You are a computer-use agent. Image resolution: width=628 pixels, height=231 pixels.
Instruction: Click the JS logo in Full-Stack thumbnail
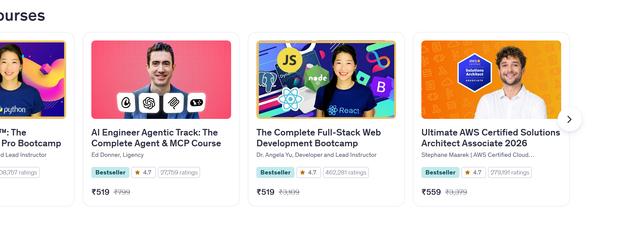coord(289,60)
